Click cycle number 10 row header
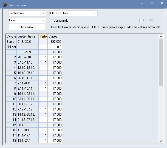Image resolution: width=167 pixels, height=148 pixels. coord(11,99)
